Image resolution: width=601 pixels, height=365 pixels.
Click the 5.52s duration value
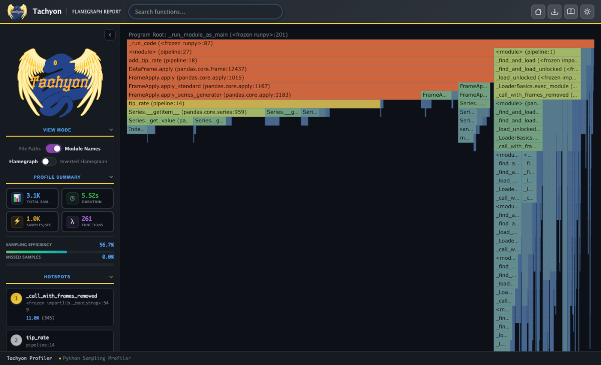(x=91, y=195)
